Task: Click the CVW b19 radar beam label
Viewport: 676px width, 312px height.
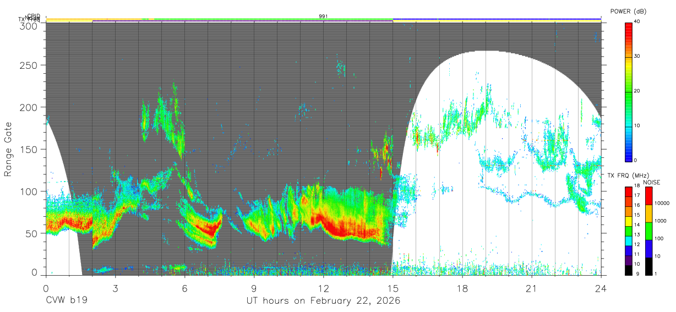Action: point(67,301)
